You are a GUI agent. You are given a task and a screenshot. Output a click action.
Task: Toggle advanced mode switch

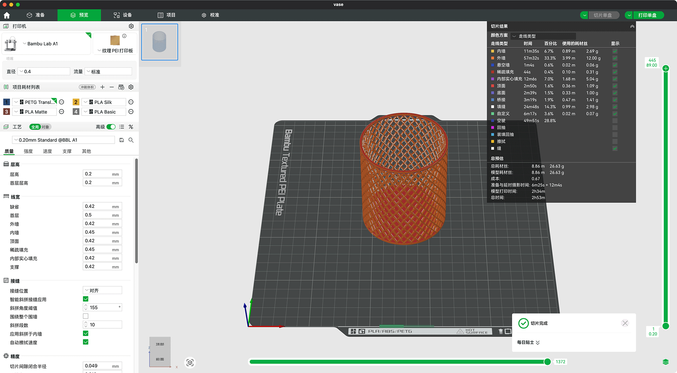[111, 127]
